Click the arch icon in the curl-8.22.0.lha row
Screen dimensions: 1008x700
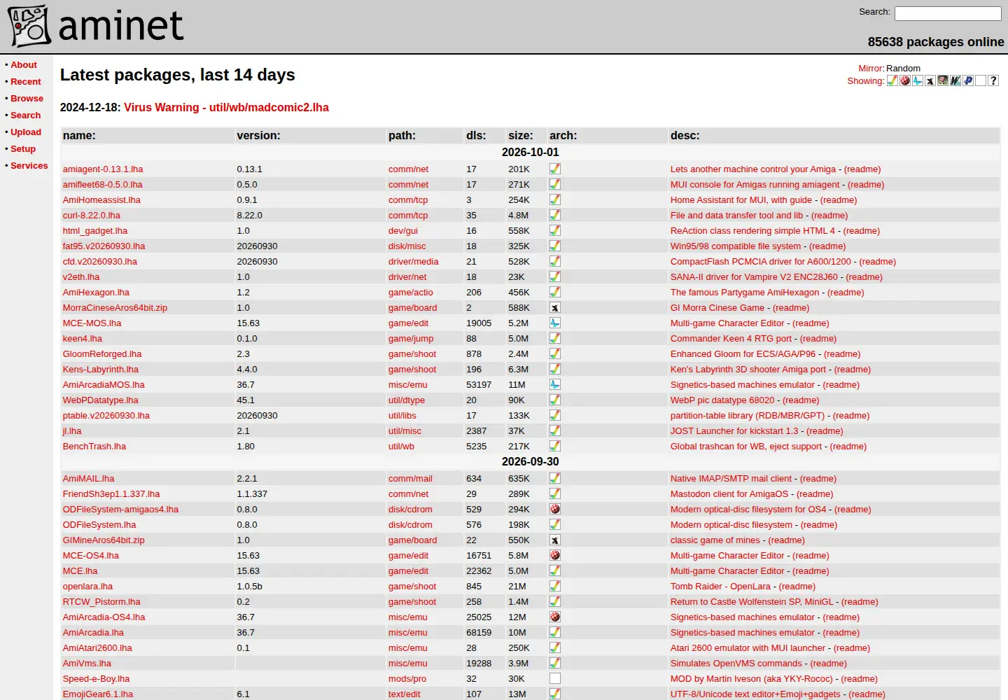(555, 216)
